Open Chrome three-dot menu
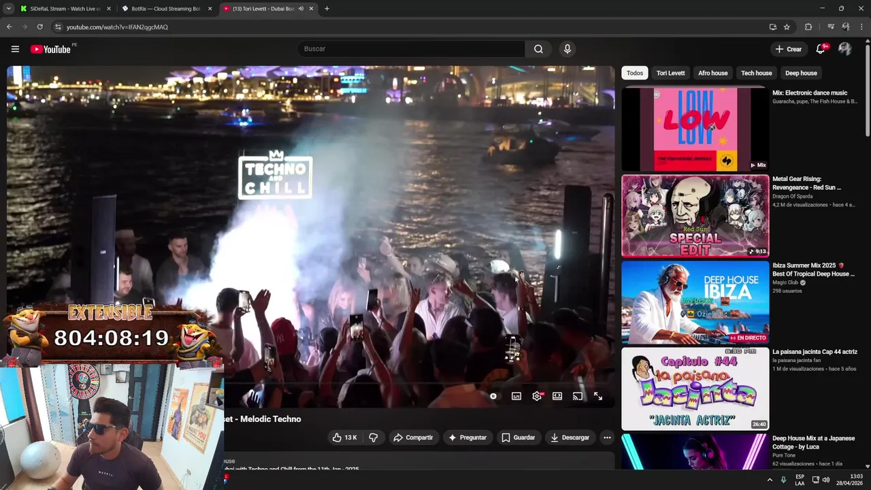871x490 pixels. 861,27
